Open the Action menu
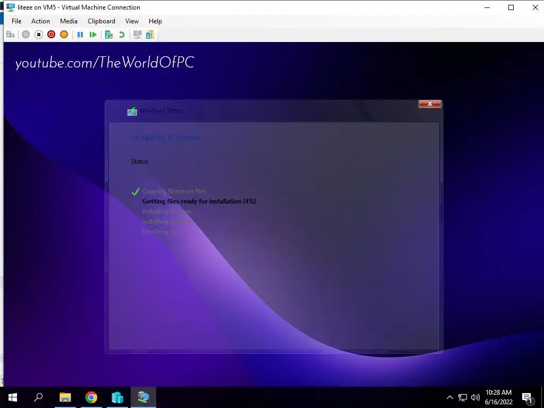This screenshot has height=408, width=544. coord(40,21)
